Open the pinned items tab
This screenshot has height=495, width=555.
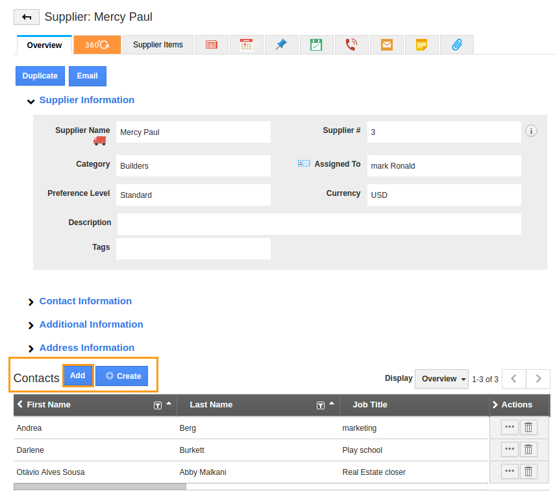click(281, 45)
